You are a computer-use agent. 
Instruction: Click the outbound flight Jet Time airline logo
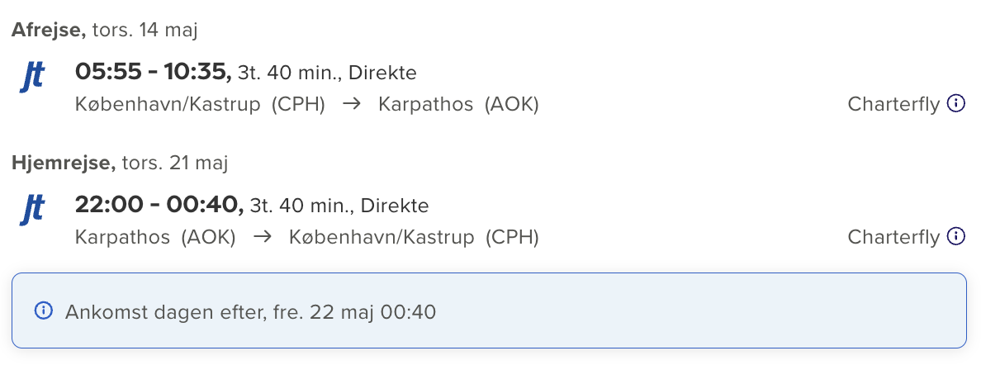pos(32,77)
